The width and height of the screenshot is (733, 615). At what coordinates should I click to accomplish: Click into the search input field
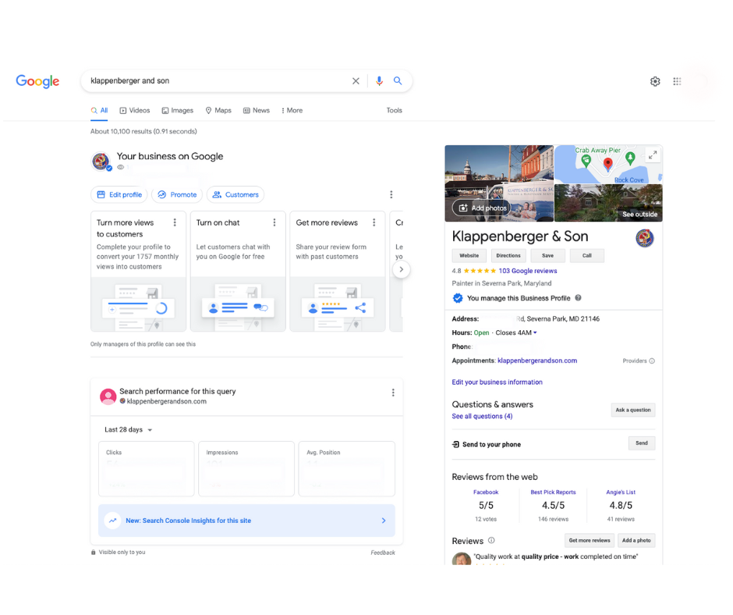tap(218, 81)
